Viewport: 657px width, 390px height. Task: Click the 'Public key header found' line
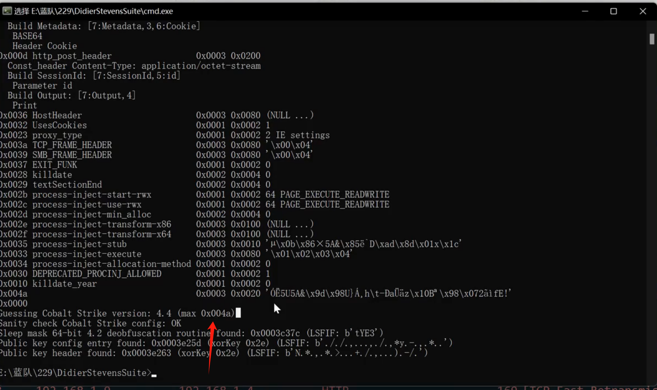click(214, 353)
